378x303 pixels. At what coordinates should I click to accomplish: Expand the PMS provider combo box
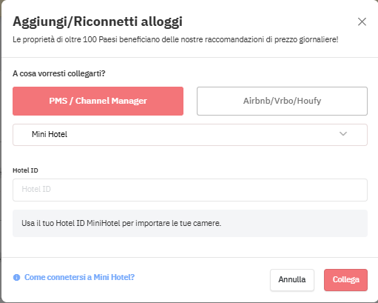[190, 135]
